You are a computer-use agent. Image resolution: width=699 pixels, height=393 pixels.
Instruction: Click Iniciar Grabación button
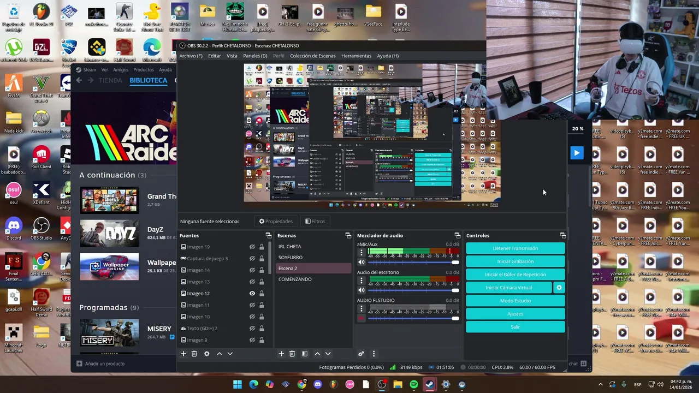point(515,261)
